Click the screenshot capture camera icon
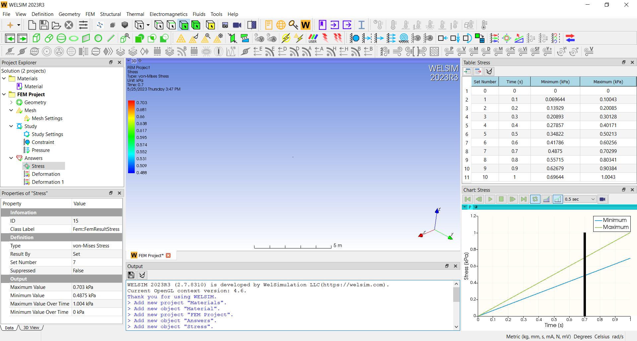The height and width of the screenshot is (341, 637). (x=225, y=25)
